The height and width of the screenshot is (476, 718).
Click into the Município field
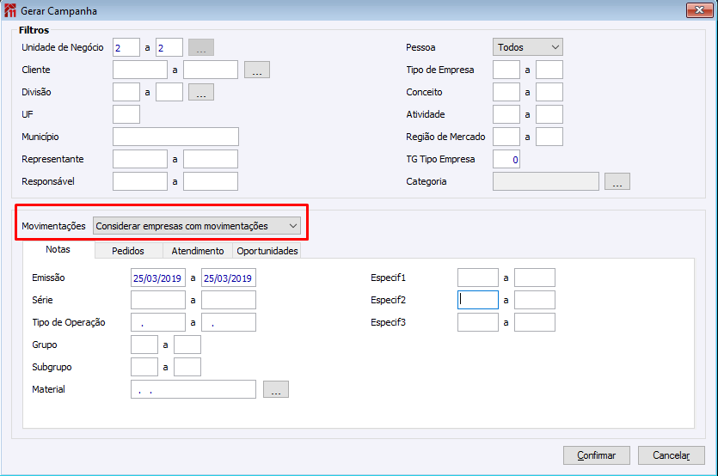(x=175, y=137)
